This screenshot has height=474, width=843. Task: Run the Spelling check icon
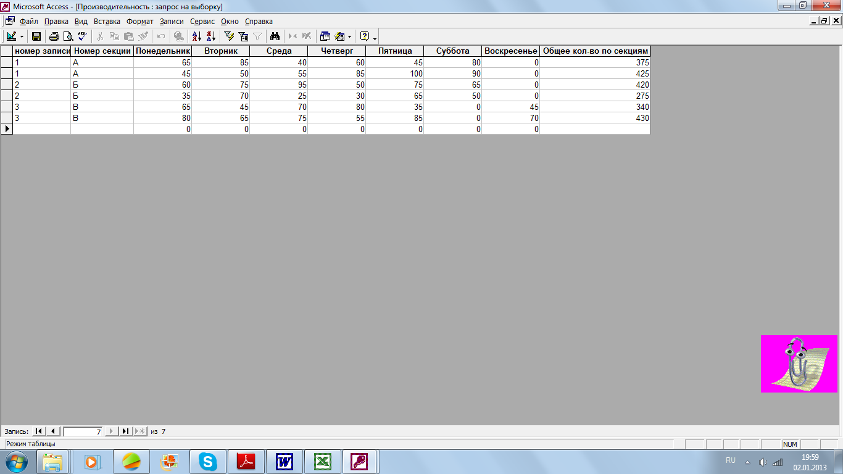click(82, 36)
